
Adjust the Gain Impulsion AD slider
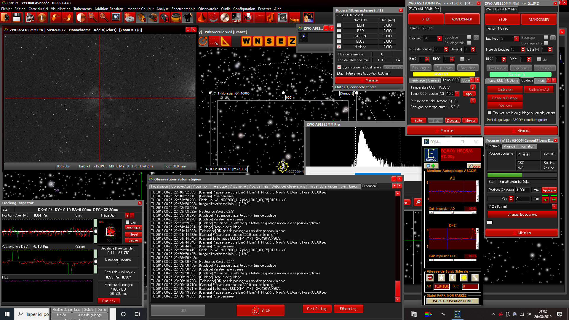pyautogui.click(x=452, y=212)
